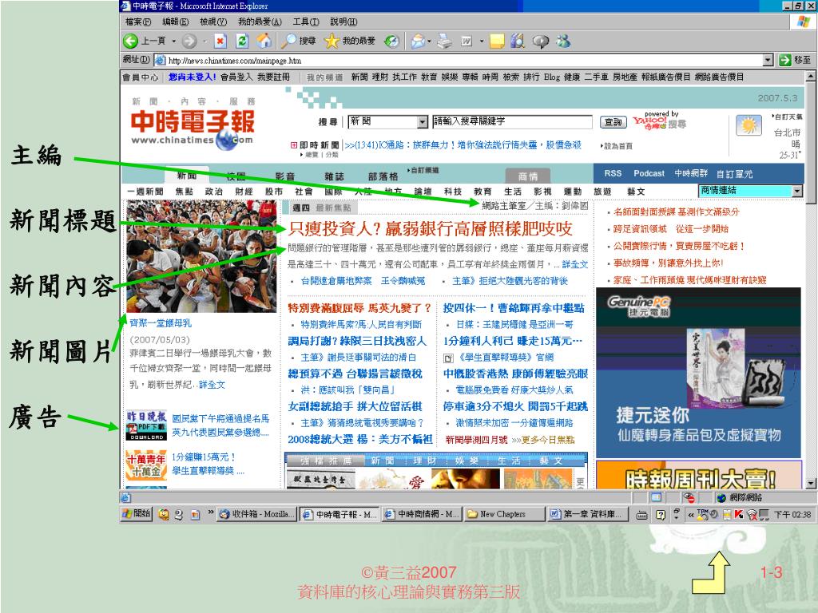Open the 編輯(E) menu
Image resolution: width=818 pixels, height=613 pixels.
[x=175, y=22]
